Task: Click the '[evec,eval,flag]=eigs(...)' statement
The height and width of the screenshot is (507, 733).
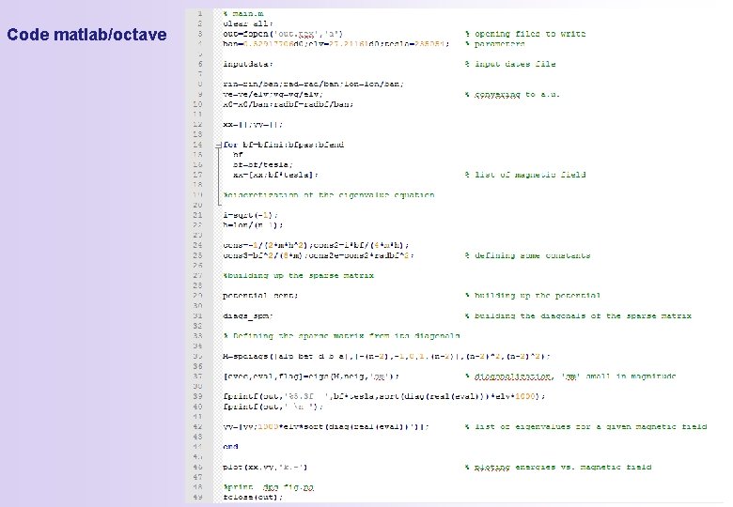Action: pos(311,376)
